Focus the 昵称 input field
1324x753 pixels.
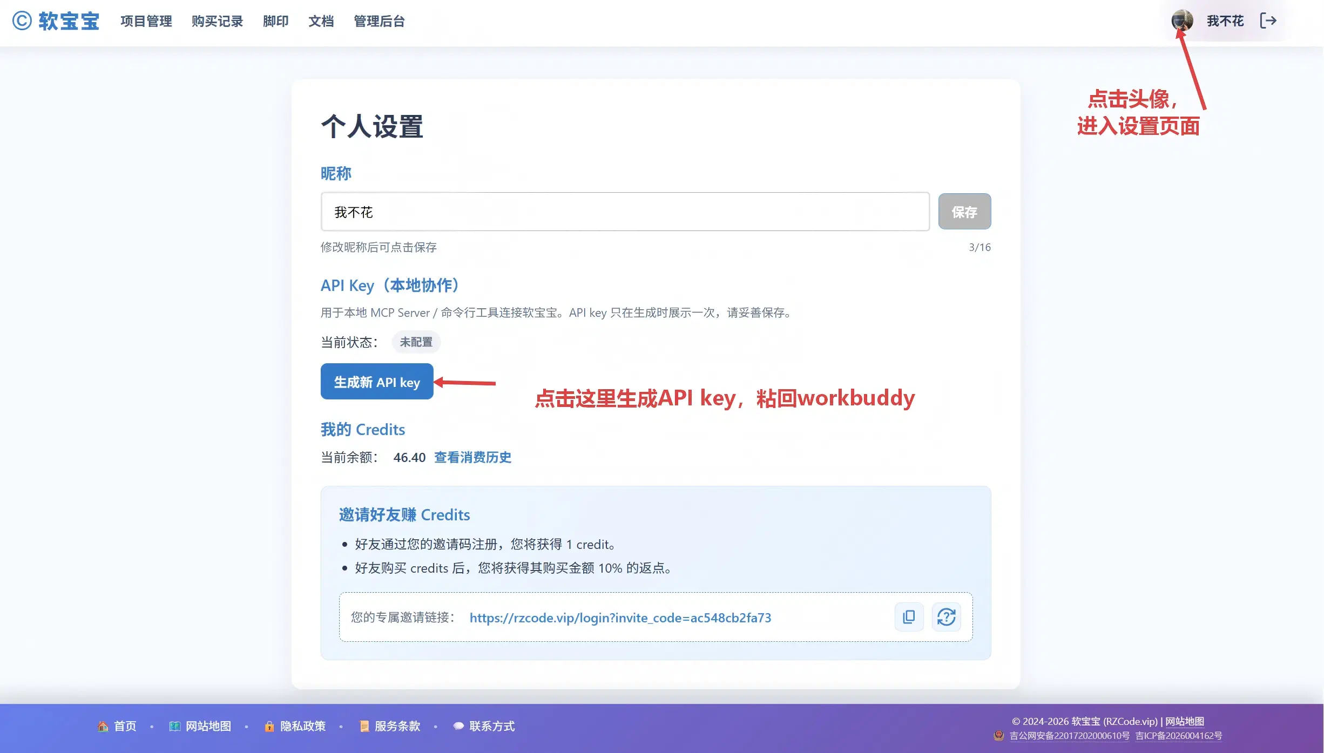[x=625, y=212]
